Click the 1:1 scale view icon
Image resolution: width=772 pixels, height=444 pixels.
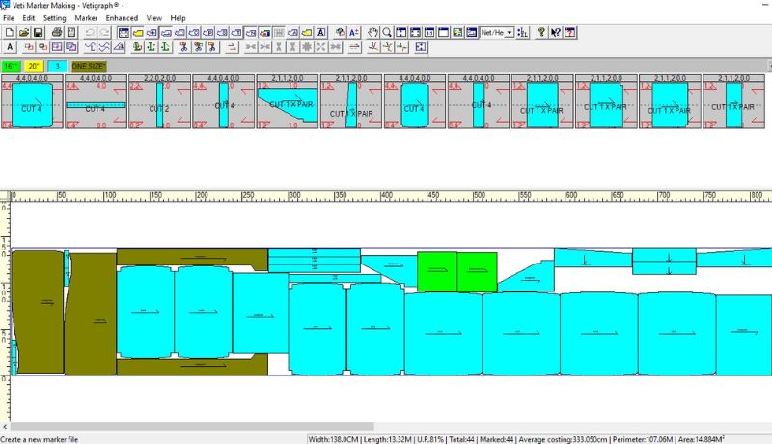pyautogui.click(x=429, y=33)
